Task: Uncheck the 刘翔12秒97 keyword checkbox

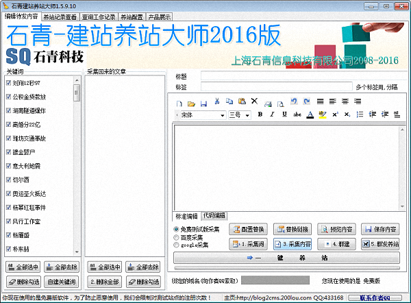Action: tap(8, 83)
